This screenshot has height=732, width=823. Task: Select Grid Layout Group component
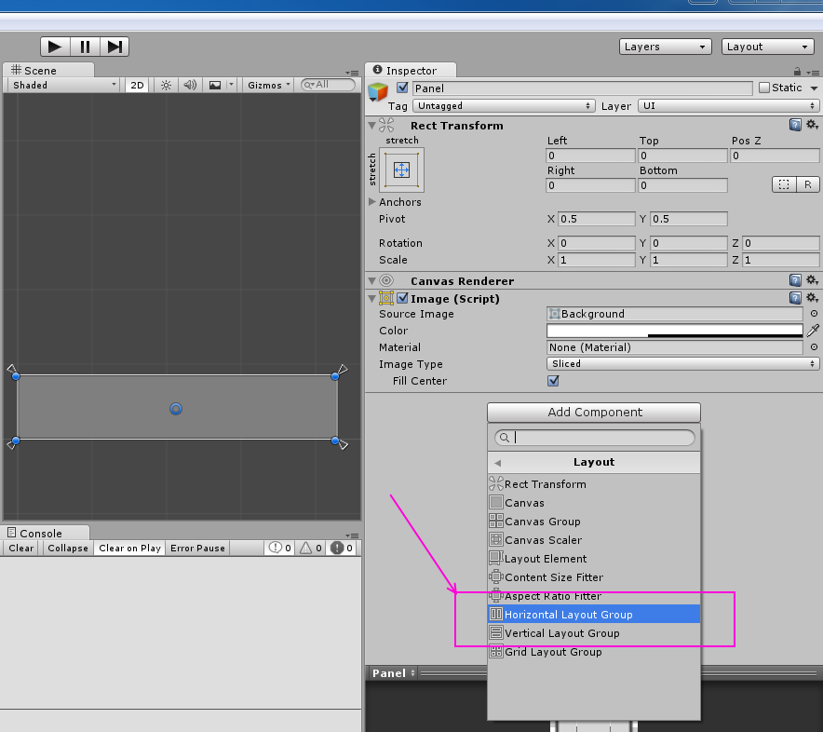coord(594,652)
